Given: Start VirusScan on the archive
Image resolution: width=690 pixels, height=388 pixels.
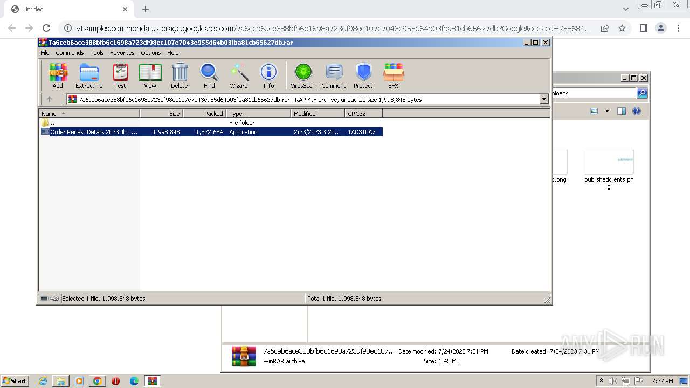Looking at the screenshot, I should [x=303, y=75].
